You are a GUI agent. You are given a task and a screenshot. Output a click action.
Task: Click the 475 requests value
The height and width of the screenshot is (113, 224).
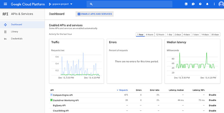click(x=126, y=95)
